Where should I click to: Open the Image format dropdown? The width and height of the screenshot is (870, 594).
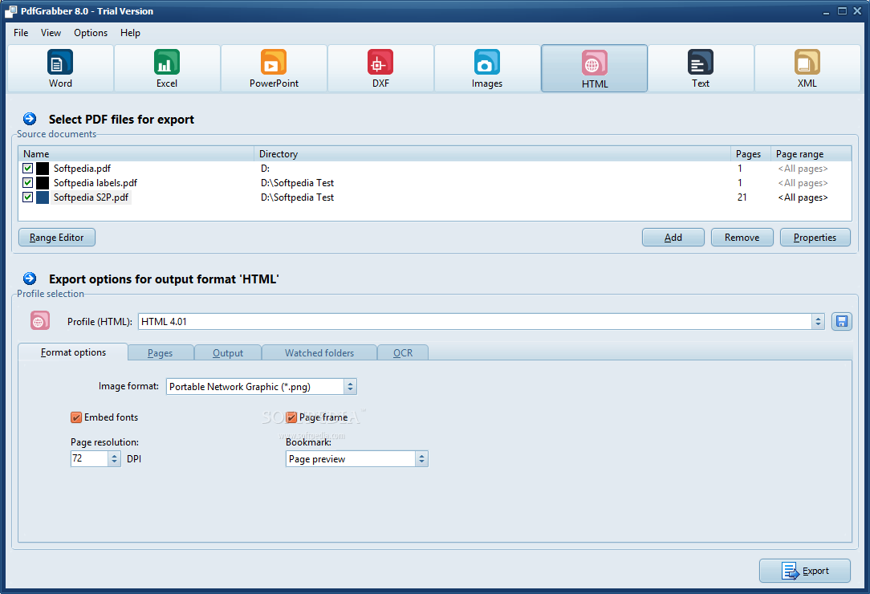point(350,386)
